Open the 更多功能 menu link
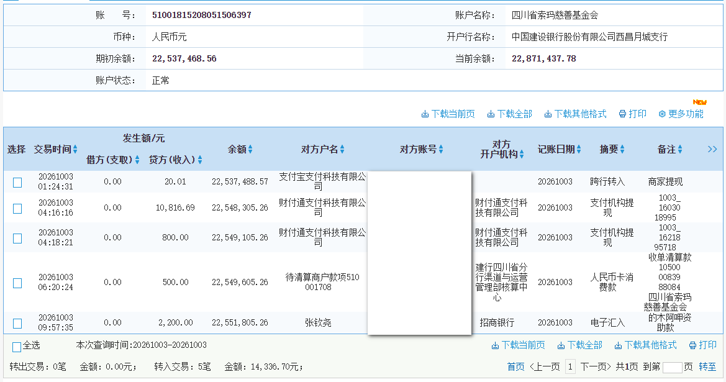 686,114
